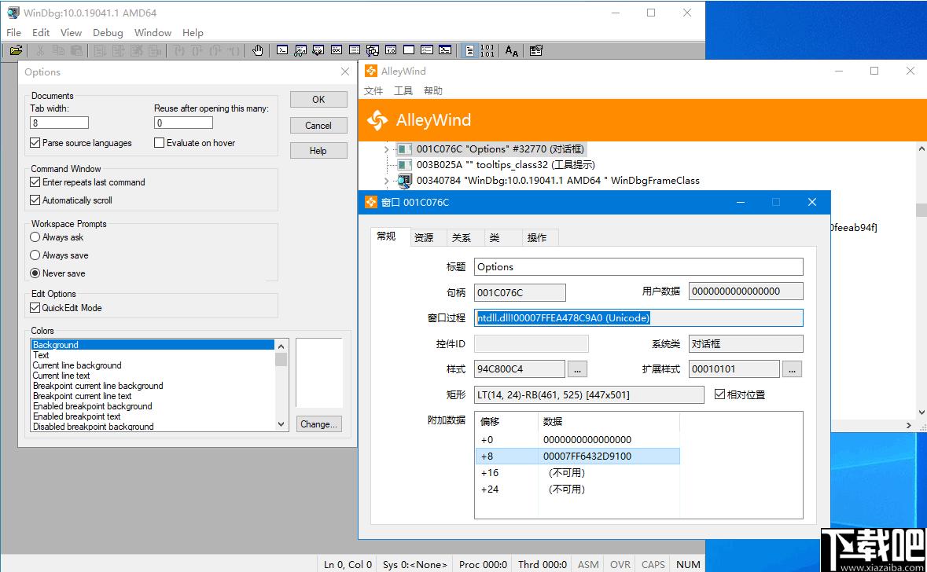Toggle the 相对位置 checkbox
This screenshot has height=572, width=927.
[719, 394]
